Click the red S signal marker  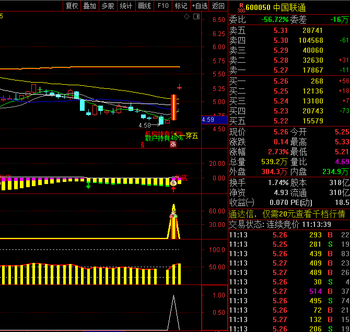[x=143, y=144]
